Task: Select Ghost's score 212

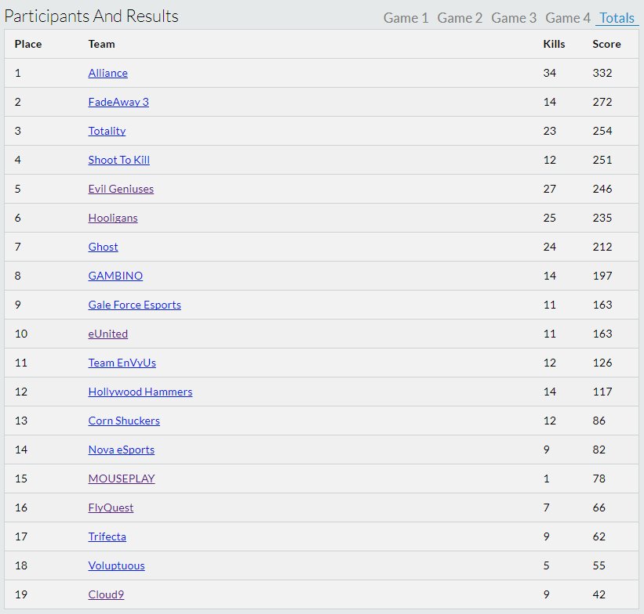Action: [x=602, y=247]
